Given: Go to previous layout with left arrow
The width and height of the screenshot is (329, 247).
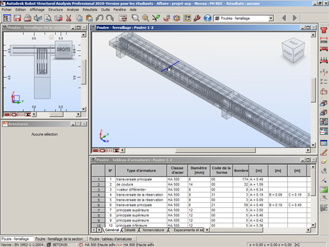Looking at the screenshot, I should click(x=284, y=18).
